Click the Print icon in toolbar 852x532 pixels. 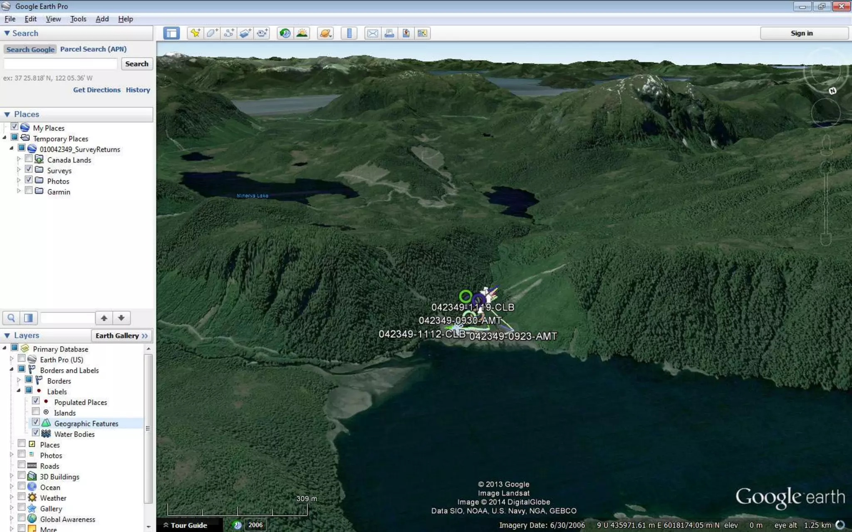coord(389,33)
